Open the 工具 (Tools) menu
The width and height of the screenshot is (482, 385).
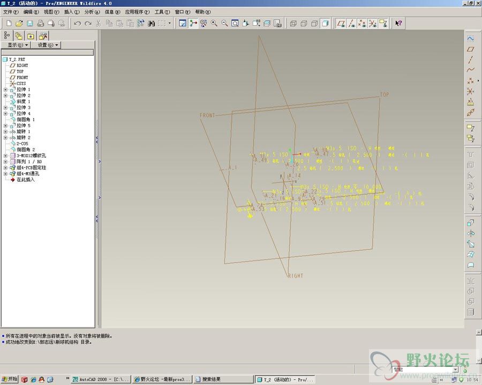pyautogui.click(x=162, y=12)
